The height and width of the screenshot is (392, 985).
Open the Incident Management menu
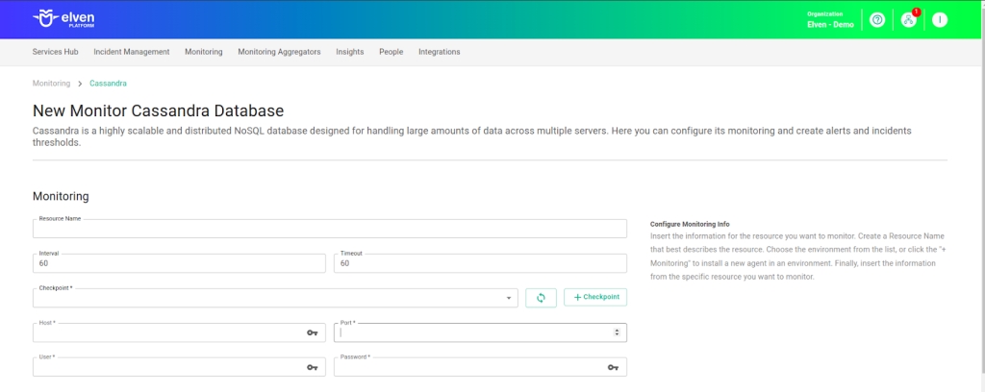[131, 52]
